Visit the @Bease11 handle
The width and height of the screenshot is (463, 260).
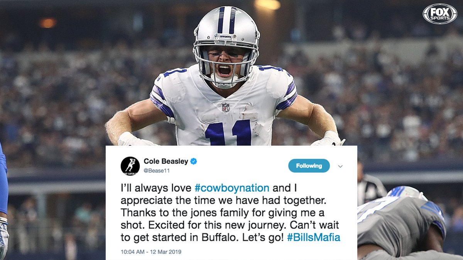tap(157, 170)
